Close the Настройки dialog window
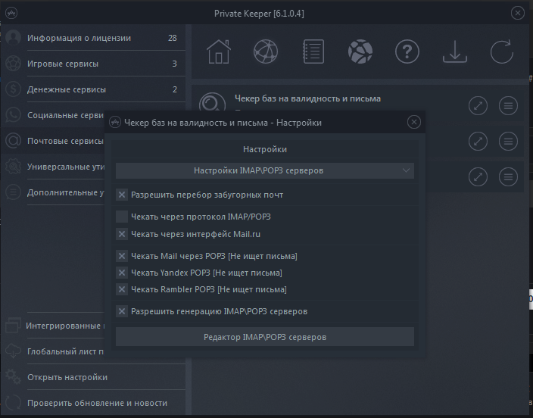The image size is (533, 418). tap(413, 122)
